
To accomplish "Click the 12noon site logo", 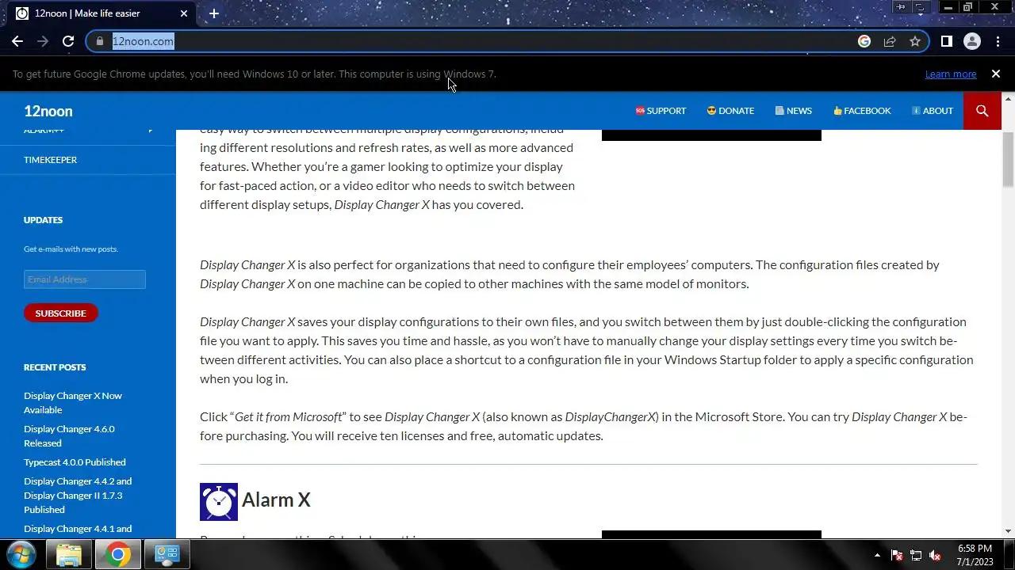I will click(48, 111).
